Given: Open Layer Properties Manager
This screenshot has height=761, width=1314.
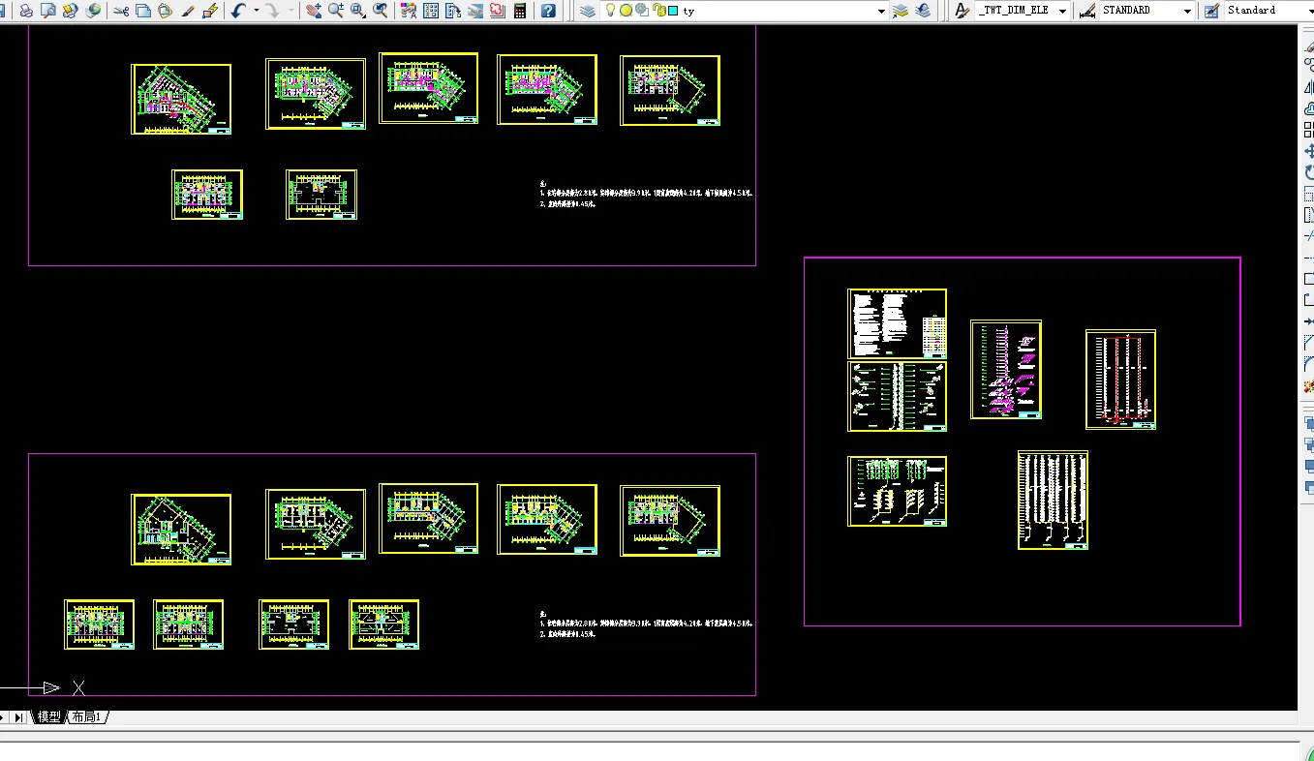Looking at the screenshot, I should (x=588, y=11).
